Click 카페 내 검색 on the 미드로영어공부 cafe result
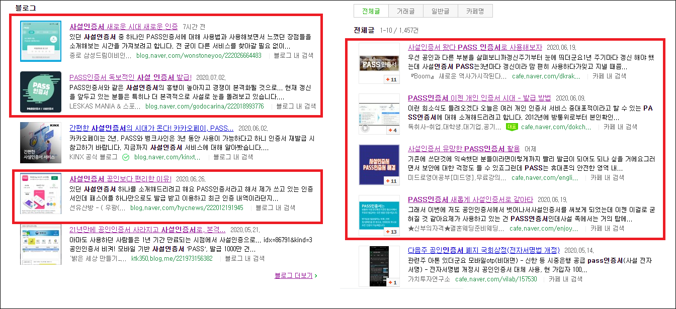The height and width of the screenshot is (309, 676). (x=608, y=178)
